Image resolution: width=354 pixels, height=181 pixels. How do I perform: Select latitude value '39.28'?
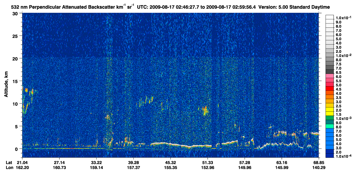(x=133, y=163)
